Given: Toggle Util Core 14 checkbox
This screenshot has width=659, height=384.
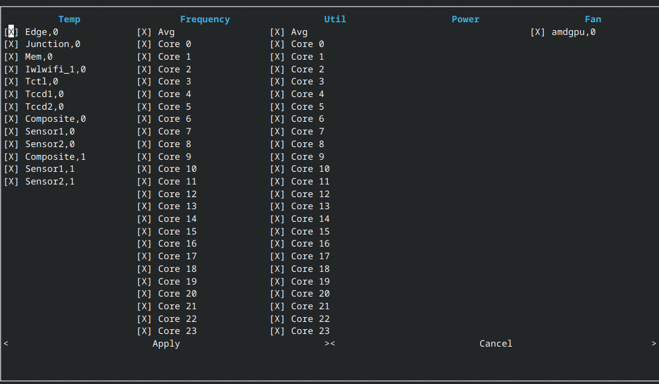Looking at the screenshot, I should coord(277,219).
